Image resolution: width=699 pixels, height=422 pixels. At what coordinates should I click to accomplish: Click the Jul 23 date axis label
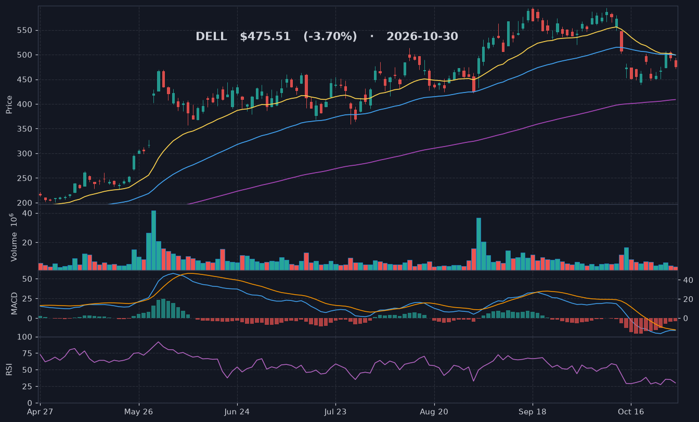[335, 412]
